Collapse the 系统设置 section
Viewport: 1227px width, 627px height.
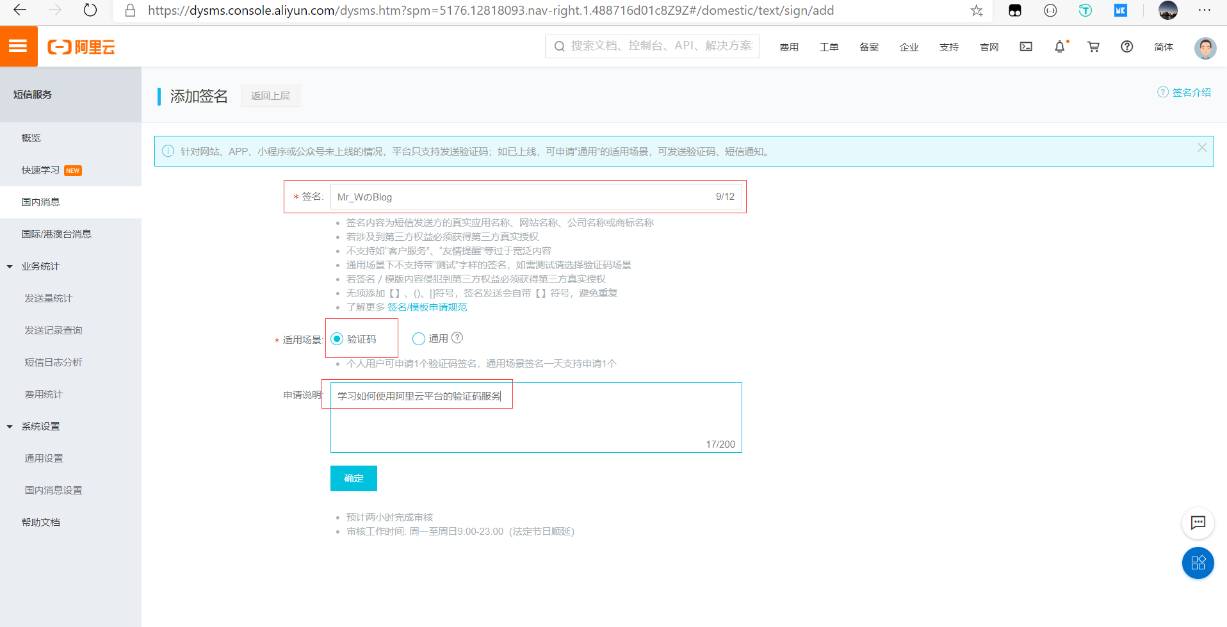(x=10, y=427)
